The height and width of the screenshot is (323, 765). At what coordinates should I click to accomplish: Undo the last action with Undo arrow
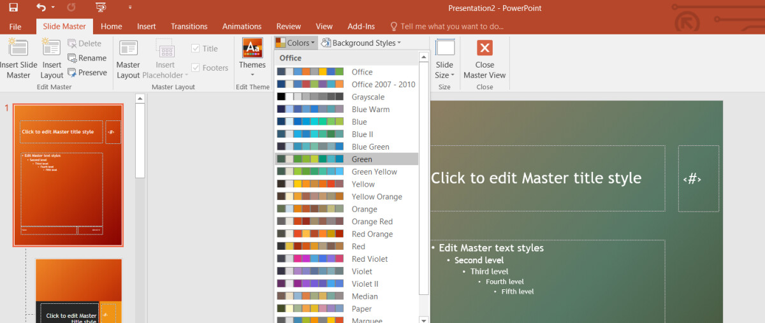(41, 8)
